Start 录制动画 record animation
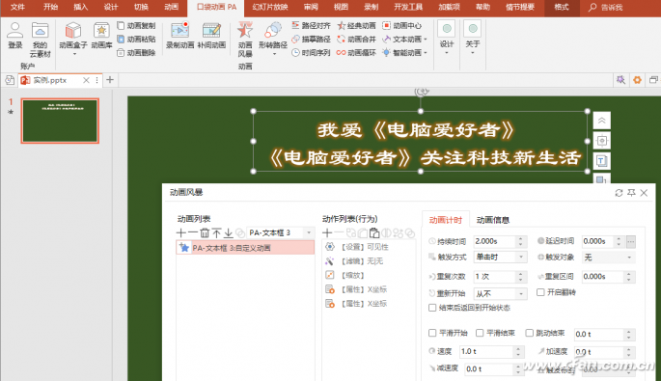 (x=180, y=36)
